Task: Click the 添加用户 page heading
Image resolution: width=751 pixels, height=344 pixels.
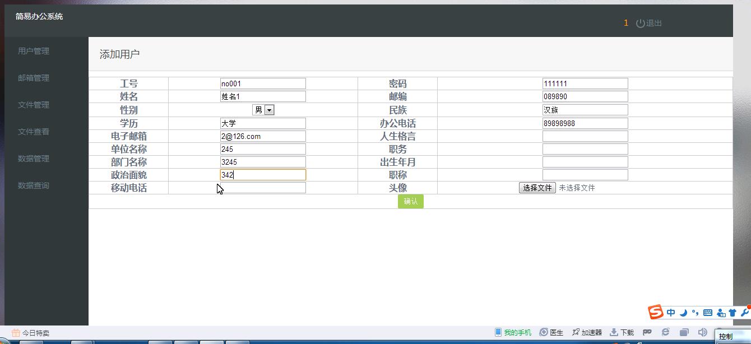Action: click(x=119, y=54)
